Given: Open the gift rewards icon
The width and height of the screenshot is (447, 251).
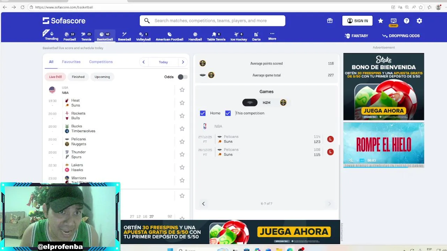Looking at the screenshot, I should tap(330, 21).
